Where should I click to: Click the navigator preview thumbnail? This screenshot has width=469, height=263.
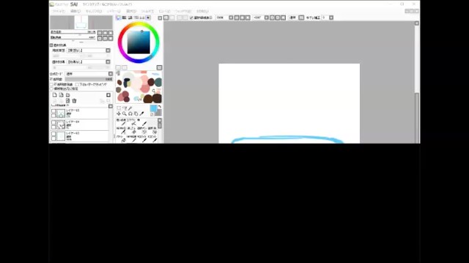[x=81, y=23]
